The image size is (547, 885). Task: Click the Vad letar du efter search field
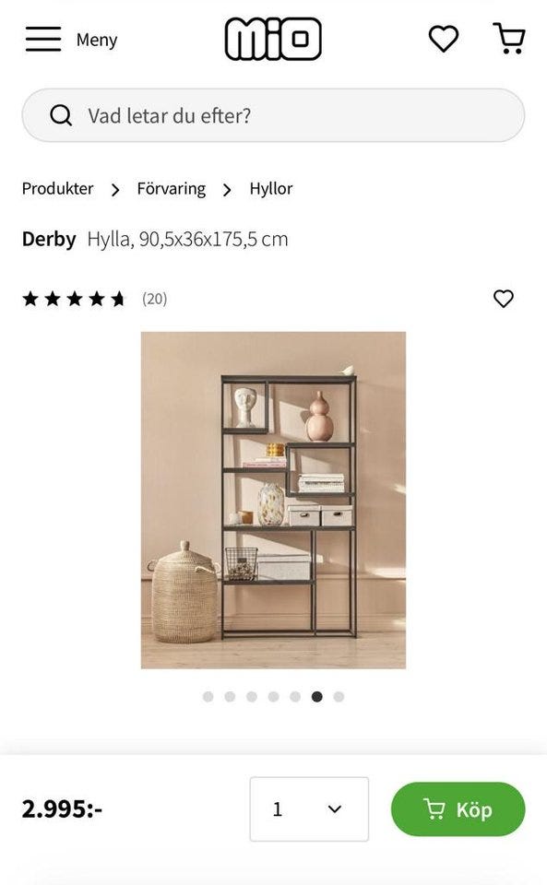273,115
